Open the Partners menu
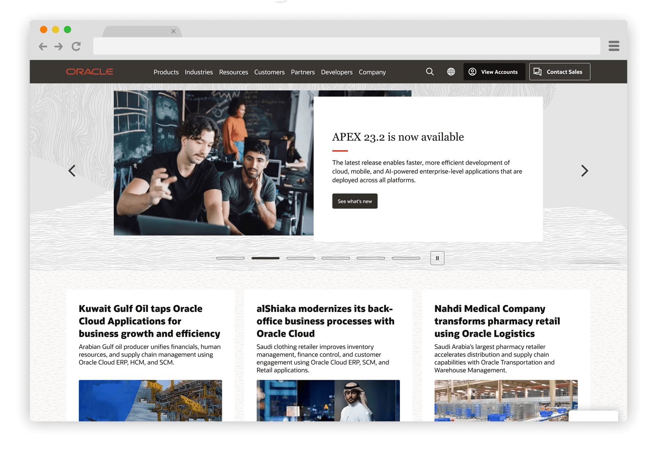 [x=303, y=72]
